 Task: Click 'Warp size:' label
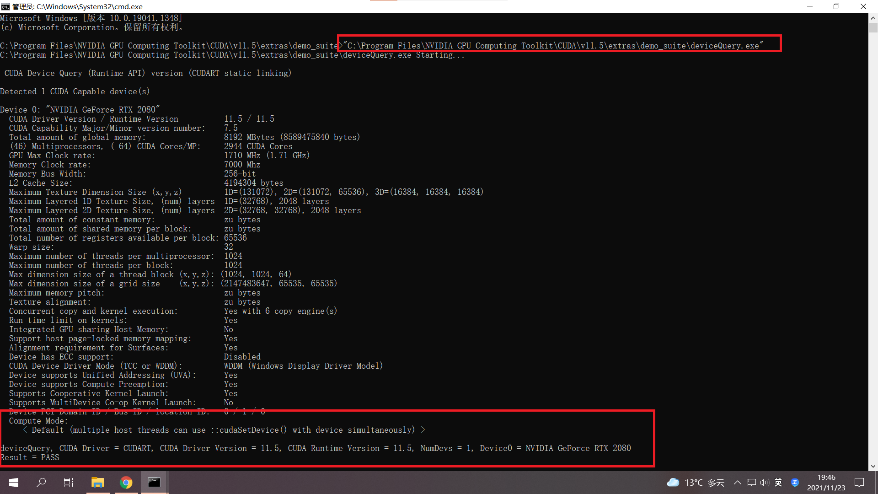[32, 247]
